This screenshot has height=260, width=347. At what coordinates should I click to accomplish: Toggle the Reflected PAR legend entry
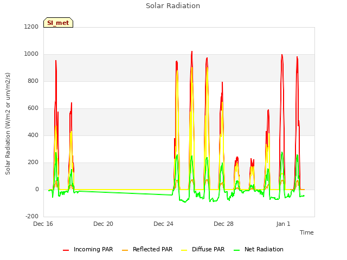[x=147, y=249]
